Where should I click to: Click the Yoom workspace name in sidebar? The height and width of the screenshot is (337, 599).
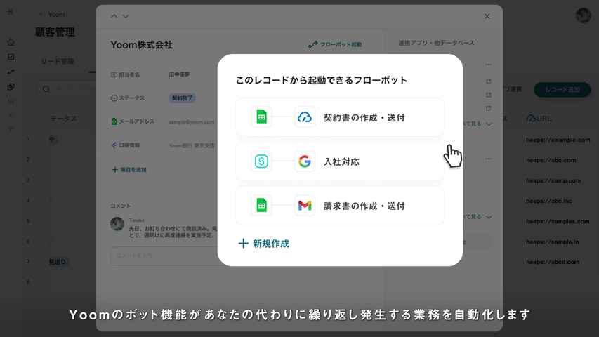[x=56, y=15]
